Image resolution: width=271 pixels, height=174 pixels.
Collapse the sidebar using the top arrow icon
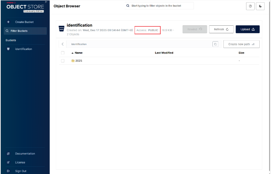(x=46, y=2)
